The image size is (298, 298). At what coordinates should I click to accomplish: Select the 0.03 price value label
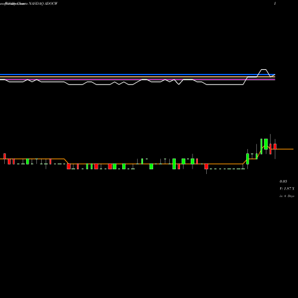pyautogui.click(x=283, y=181)
